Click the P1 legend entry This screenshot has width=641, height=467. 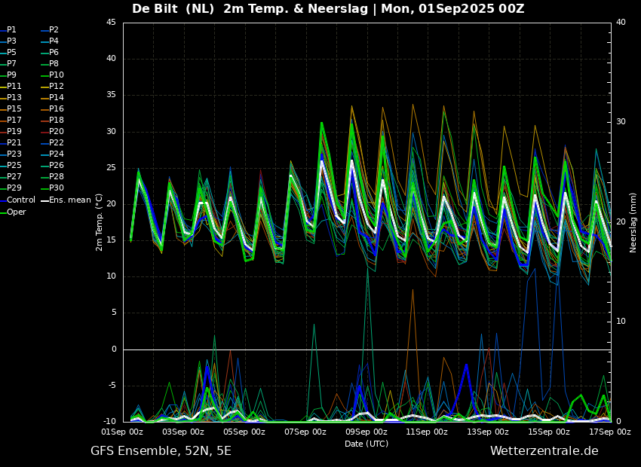coord(11,30)
